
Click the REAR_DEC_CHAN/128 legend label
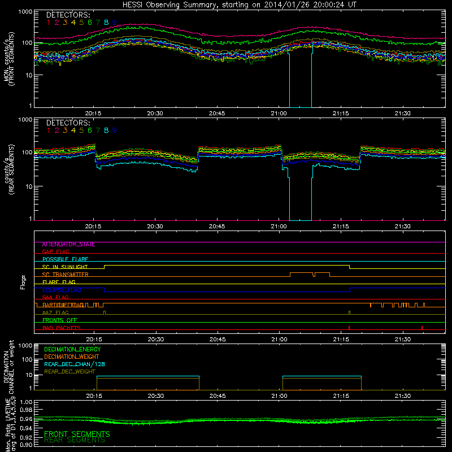click(75, 364)
